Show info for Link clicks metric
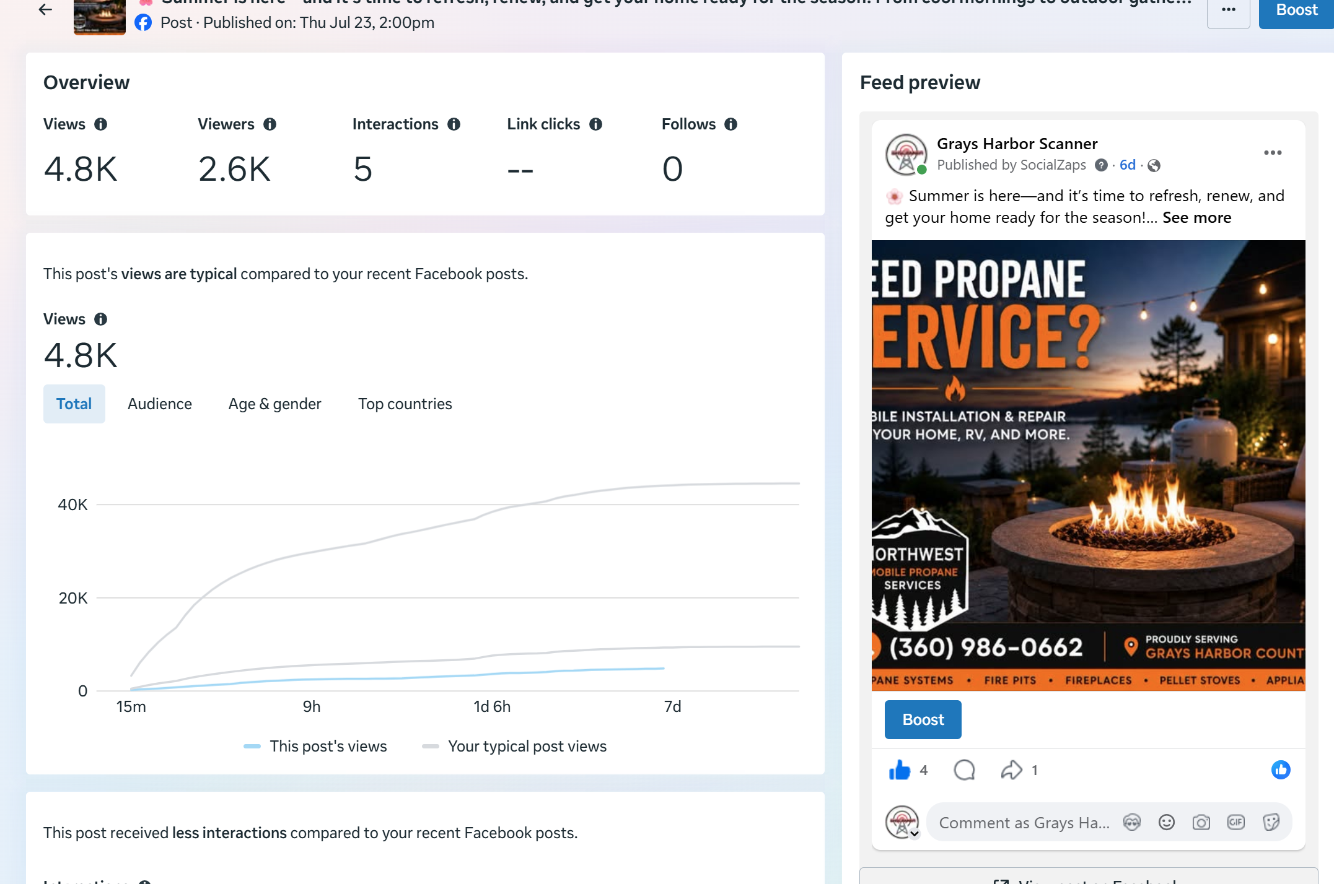This screenshot has width=1334, height=884. point(596,124)
